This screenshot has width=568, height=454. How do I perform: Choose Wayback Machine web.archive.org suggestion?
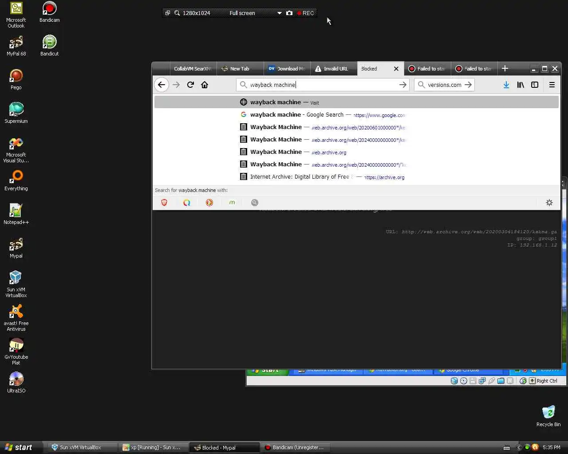[356, 152]
